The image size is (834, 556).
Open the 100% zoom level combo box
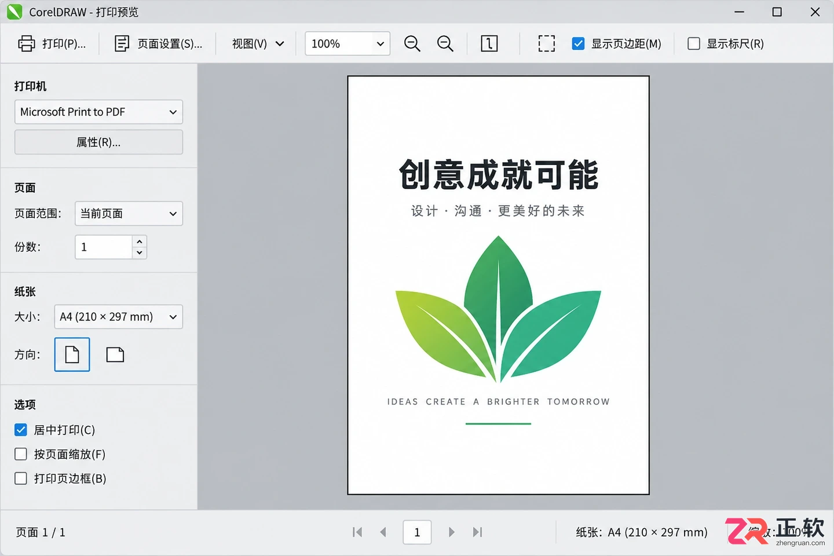[x=348, y=43]
